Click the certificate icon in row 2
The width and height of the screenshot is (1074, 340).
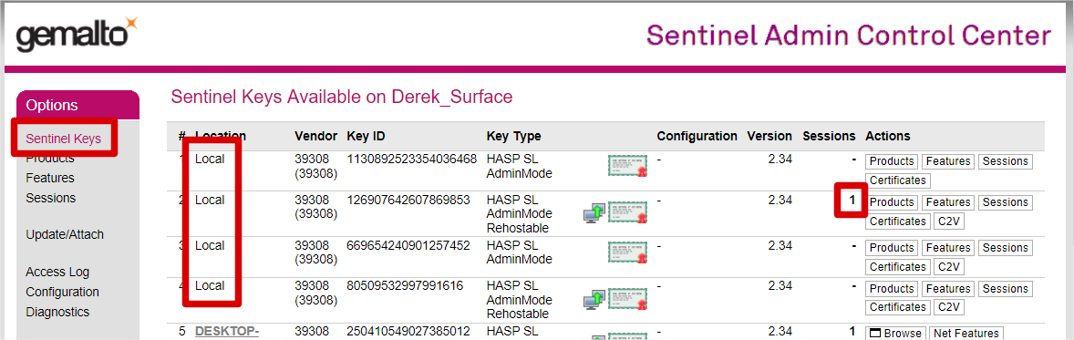coord(627,212)
